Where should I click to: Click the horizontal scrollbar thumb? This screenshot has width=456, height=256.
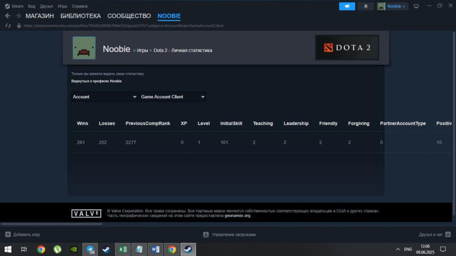[52, 224]
